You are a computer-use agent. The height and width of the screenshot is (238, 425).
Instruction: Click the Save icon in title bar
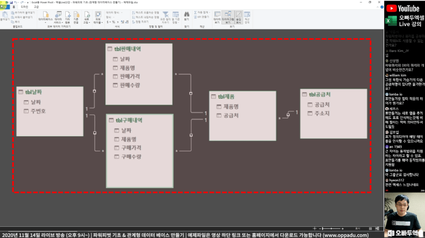pos(11,2)
